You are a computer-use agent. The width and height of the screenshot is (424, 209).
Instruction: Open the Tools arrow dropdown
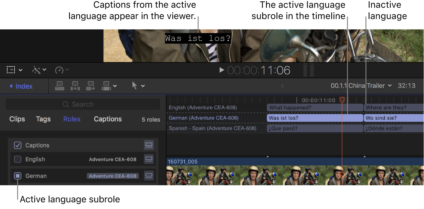(143, 86)
